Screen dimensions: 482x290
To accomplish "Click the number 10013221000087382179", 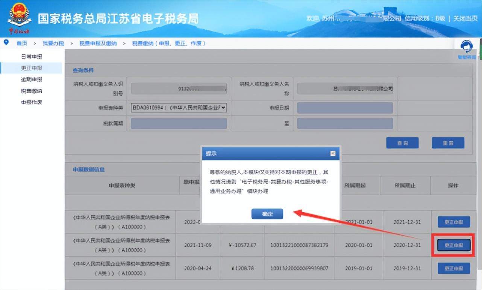I will click(x=299, y=245).
